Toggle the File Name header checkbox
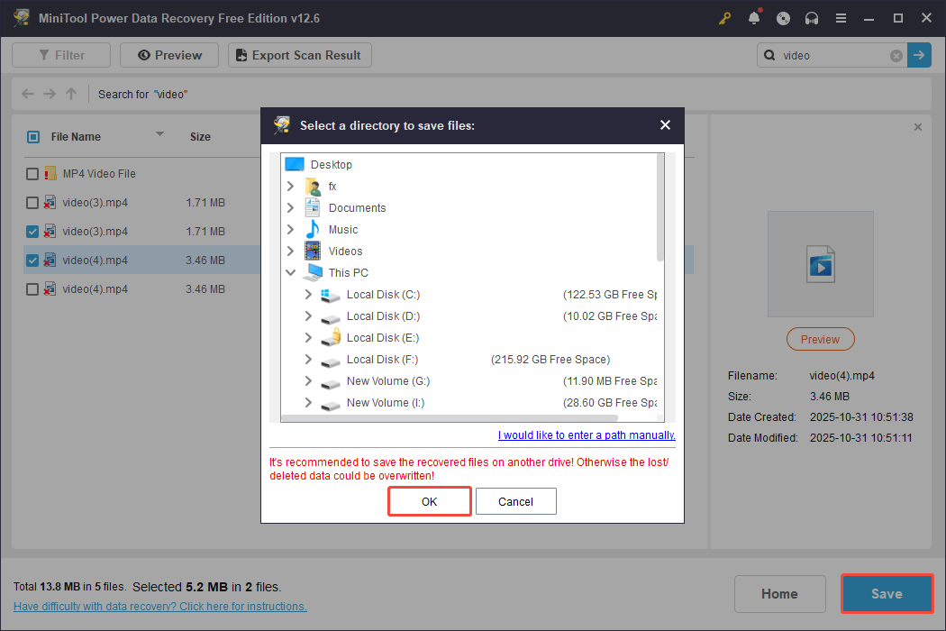The image size is (946, 631). (x=32, y=136)
